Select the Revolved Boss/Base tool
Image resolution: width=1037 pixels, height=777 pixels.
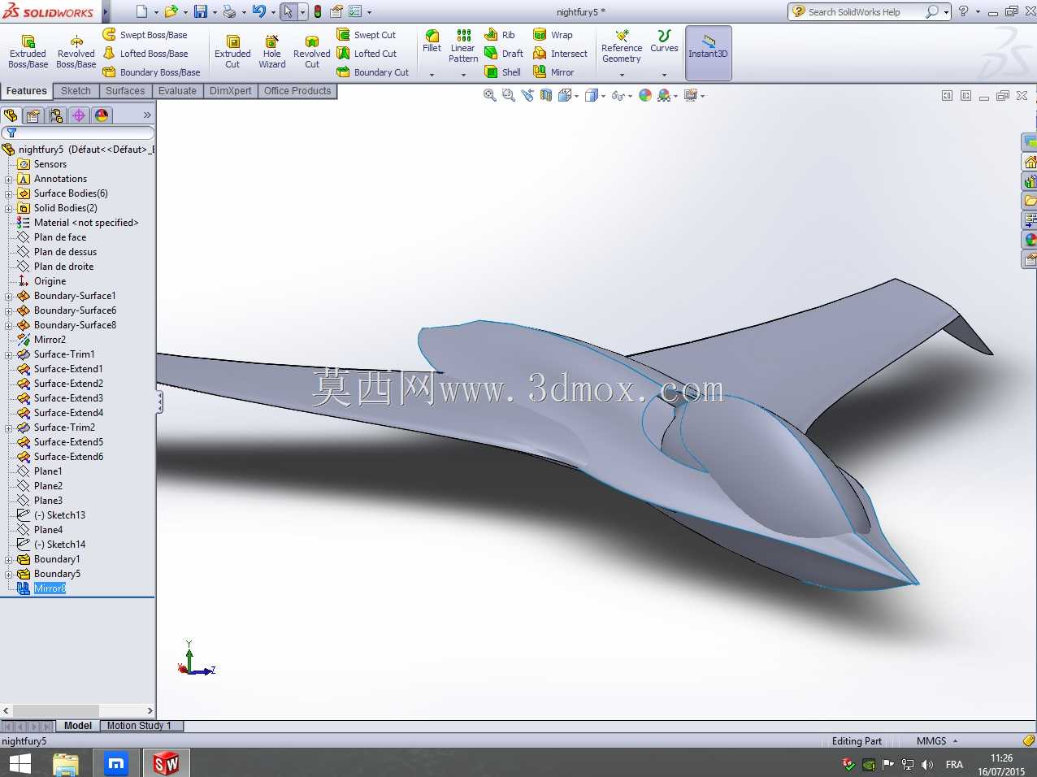[76, 52]
